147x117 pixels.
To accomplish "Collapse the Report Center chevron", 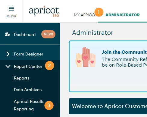I will pyautogui.click(x=8, y=66).
